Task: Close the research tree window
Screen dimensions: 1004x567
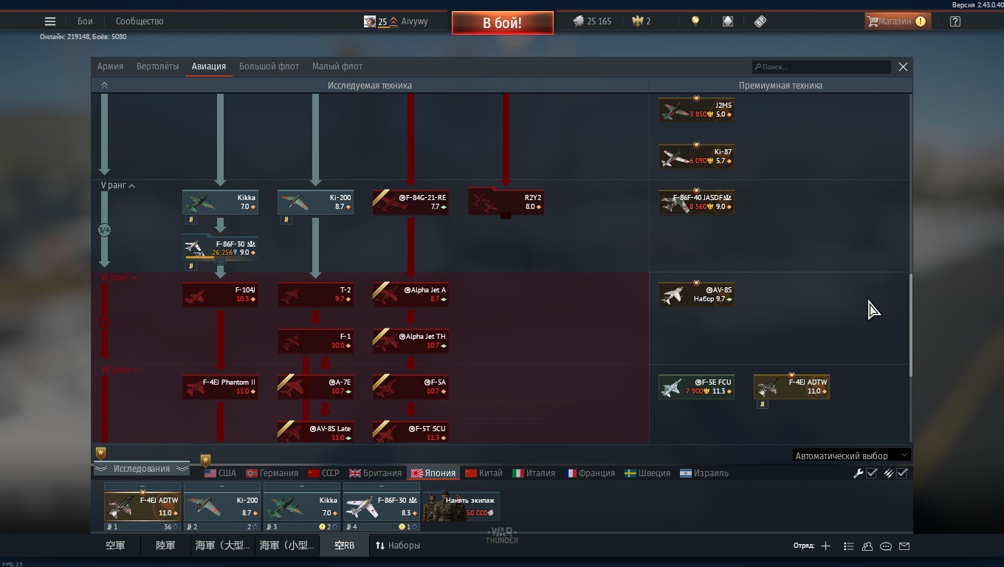Action: (903, 66)
